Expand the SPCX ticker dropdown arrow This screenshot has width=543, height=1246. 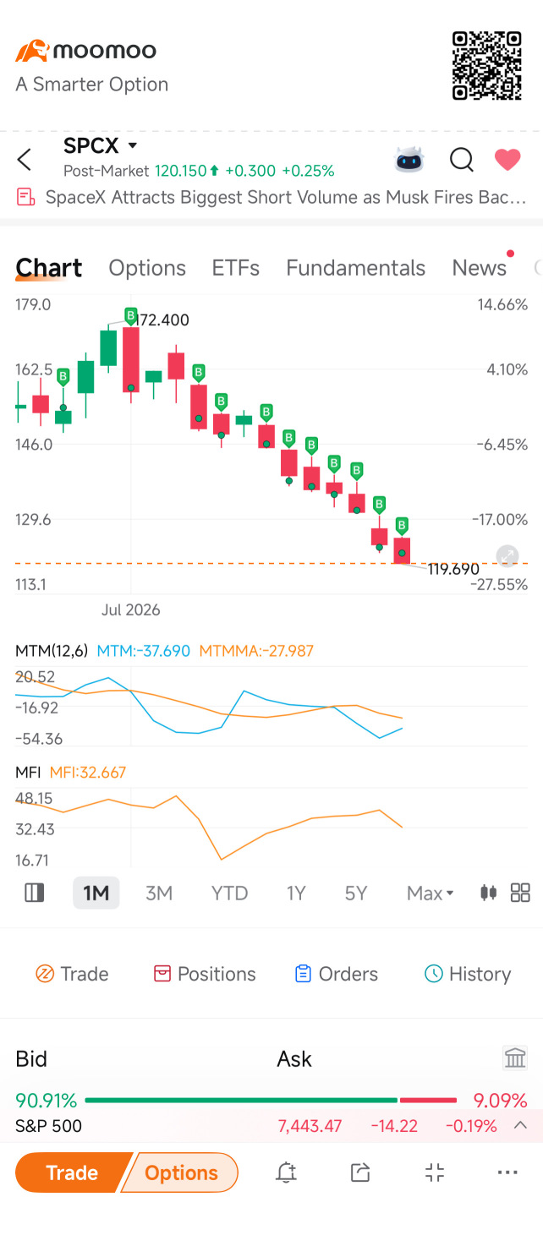tap(132, 146)
